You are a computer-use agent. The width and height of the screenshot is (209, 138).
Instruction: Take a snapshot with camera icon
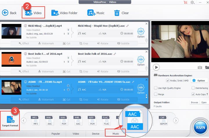click(200, 68)
